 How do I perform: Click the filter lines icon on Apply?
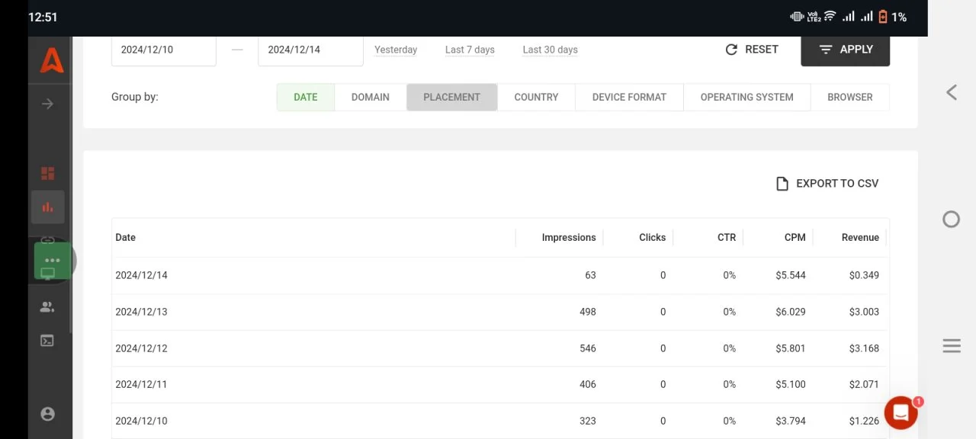[826, 50]
